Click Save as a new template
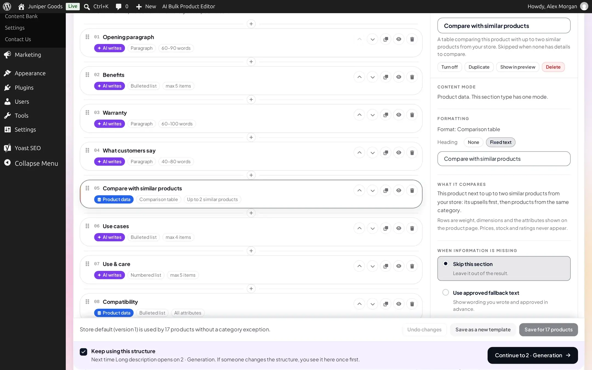The width and height of the screenshot is (592, 370). point(483,329)
